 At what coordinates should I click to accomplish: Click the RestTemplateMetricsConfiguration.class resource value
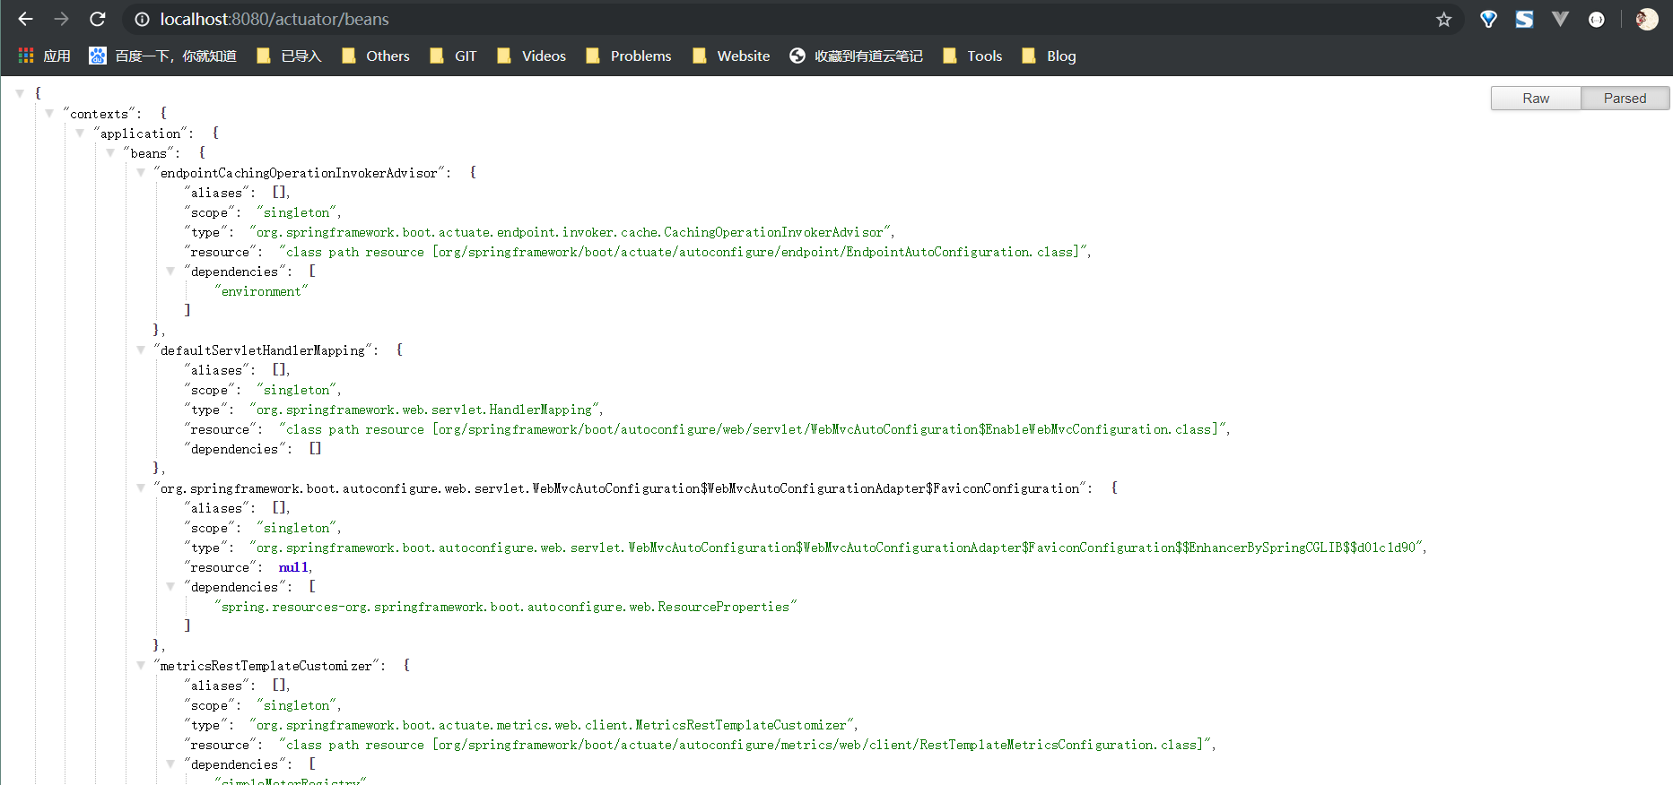click(745, 745)
